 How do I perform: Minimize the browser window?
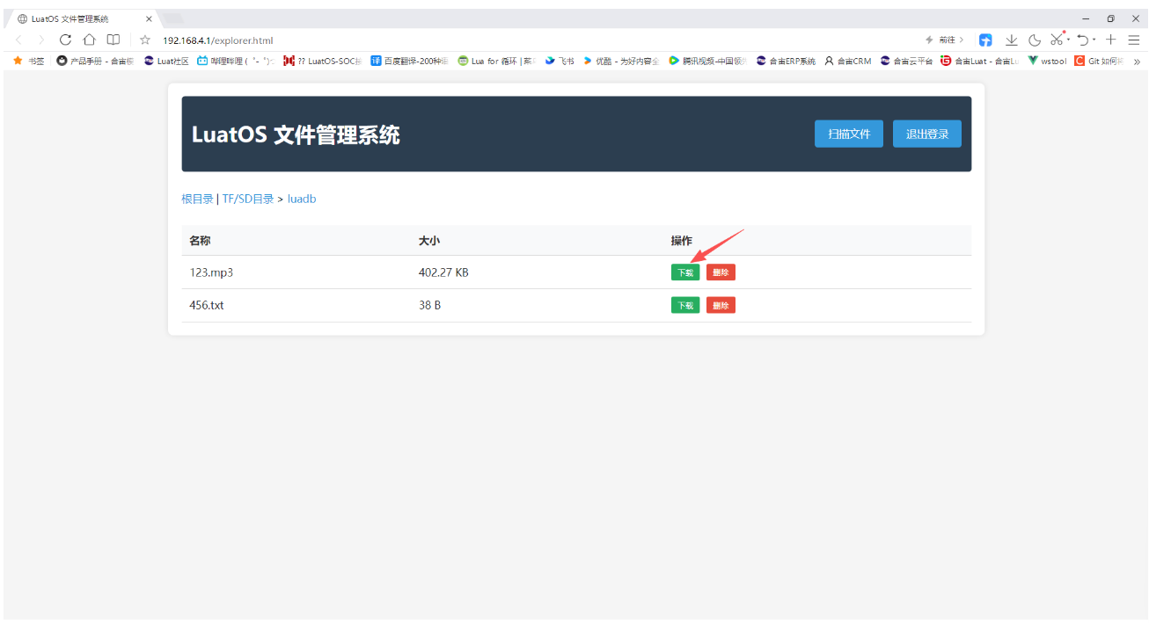(x=1086, y=18)
